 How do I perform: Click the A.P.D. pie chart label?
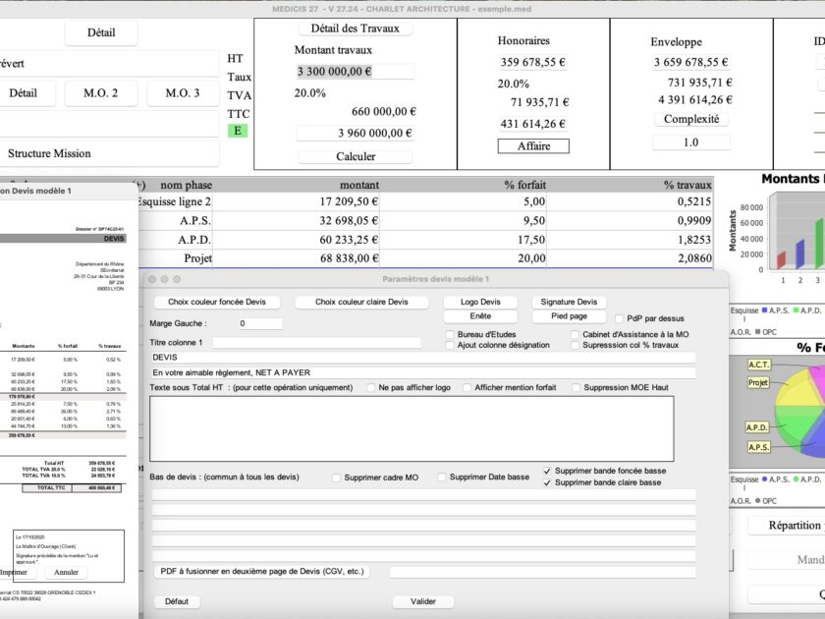[x=757, y=427]
